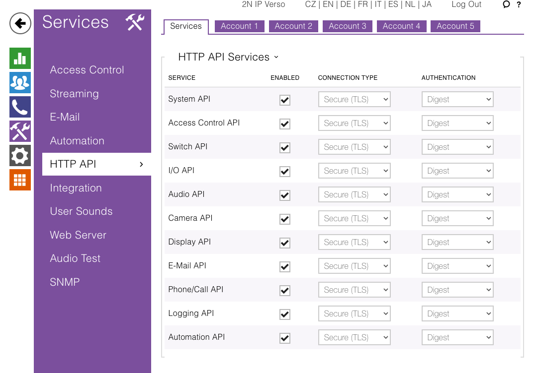Open Audio API authentication dropdown

point(457,195)
